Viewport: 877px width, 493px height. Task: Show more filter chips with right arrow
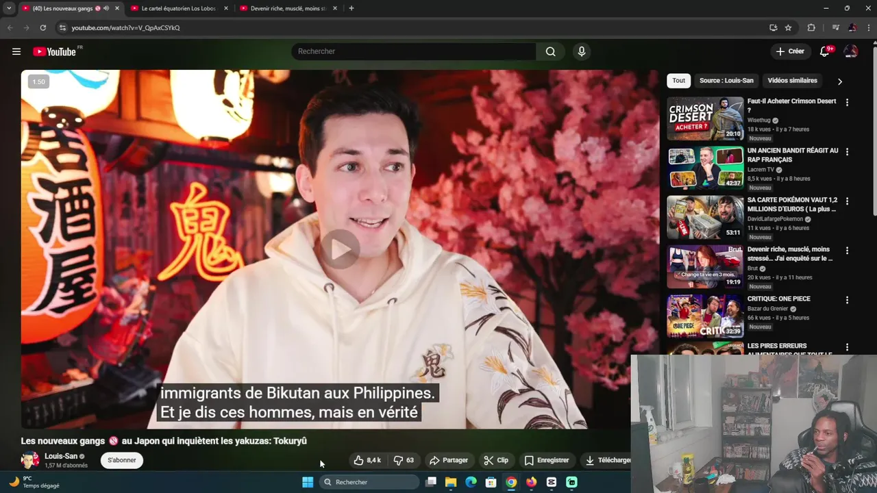pos(839,81)
